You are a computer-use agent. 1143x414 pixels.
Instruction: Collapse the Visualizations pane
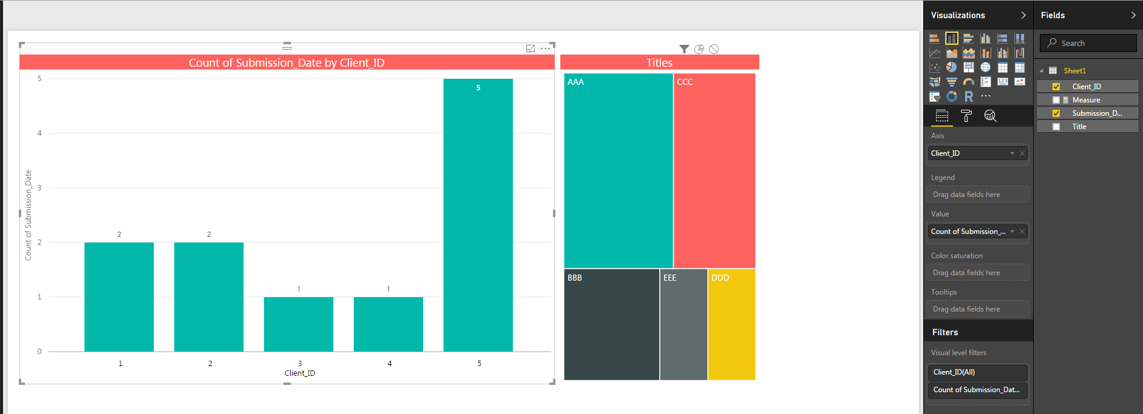pos(1023,15)
